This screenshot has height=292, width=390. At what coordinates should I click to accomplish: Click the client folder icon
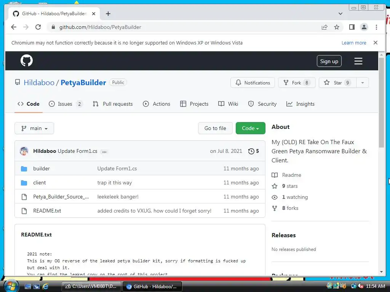24,183
